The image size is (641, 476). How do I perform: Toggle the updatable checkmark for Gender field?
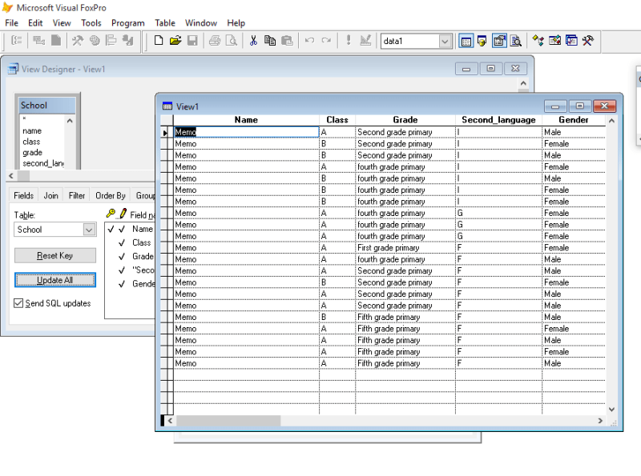point(122,284)
